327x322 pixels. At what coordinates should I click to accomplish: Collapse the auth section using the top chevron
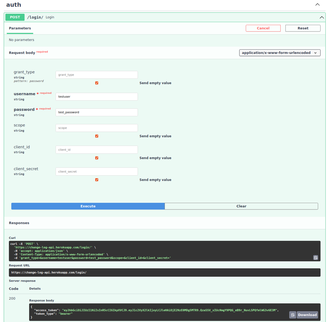[318, 4]
